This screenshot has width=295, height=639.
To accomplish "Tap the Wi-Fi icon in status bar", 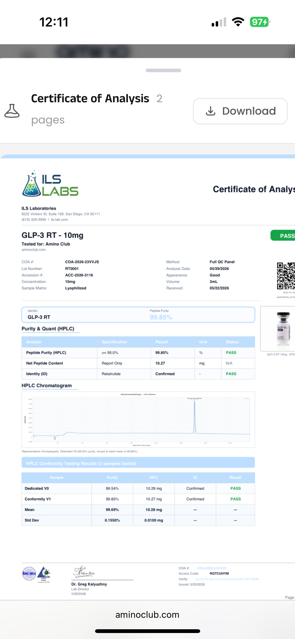I will tap(238, 22).
